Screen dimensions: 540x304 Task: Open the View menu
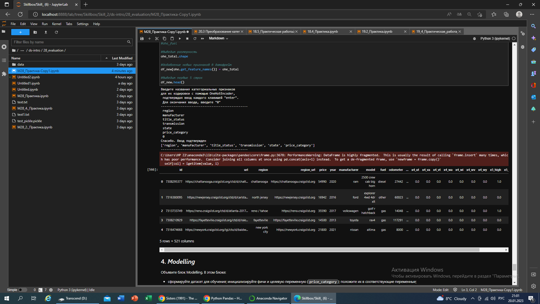click(34, 24)
